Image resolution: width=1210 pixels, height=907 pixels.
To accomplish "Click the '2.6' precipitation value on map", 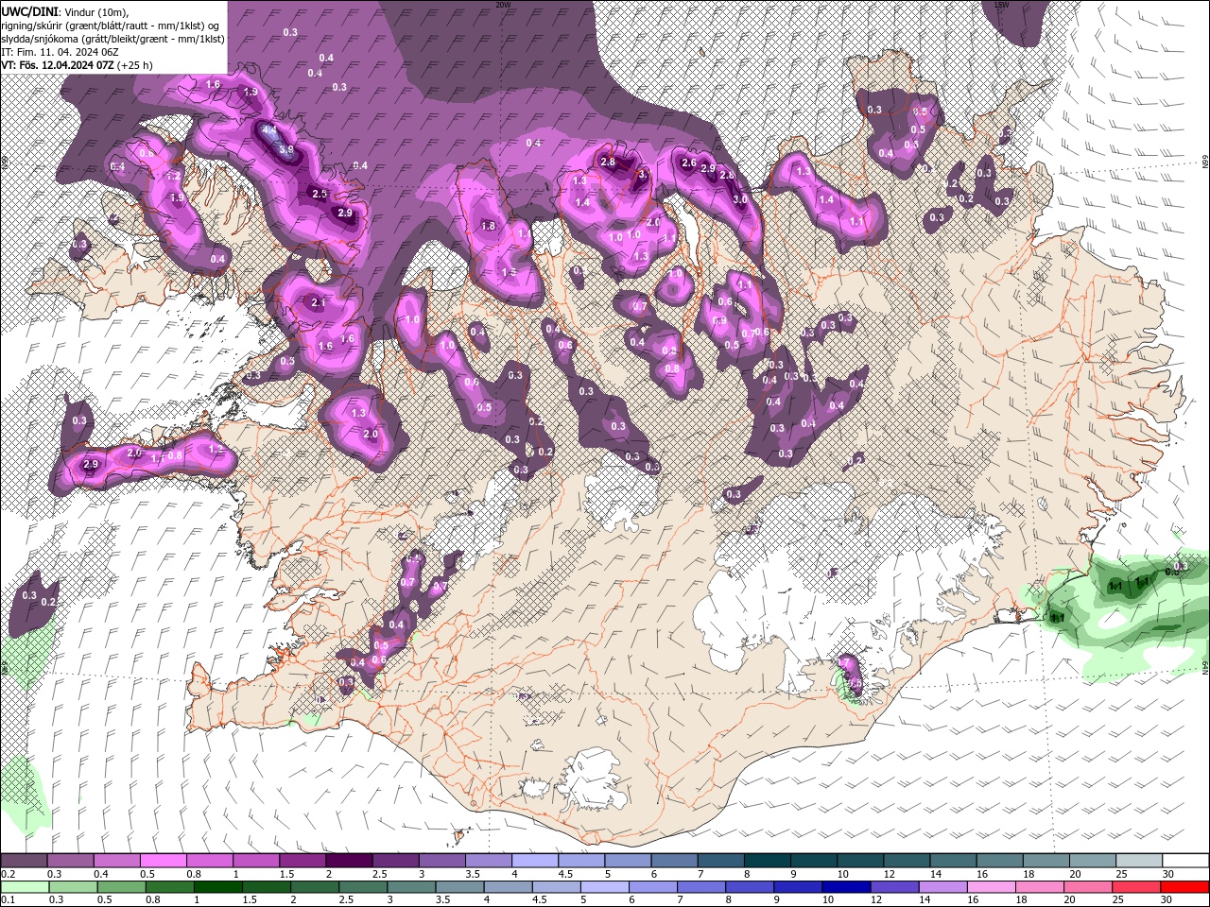I will pyautogui.click(x=689, y=163).
